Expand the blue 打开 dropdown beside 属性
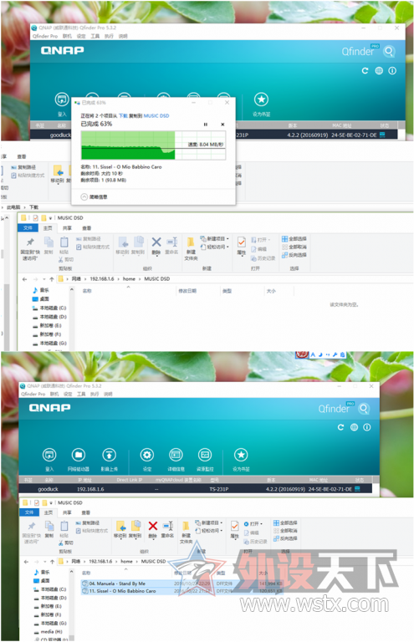The height and width of the screenshot is (642, 414). [x=253, y=523]
